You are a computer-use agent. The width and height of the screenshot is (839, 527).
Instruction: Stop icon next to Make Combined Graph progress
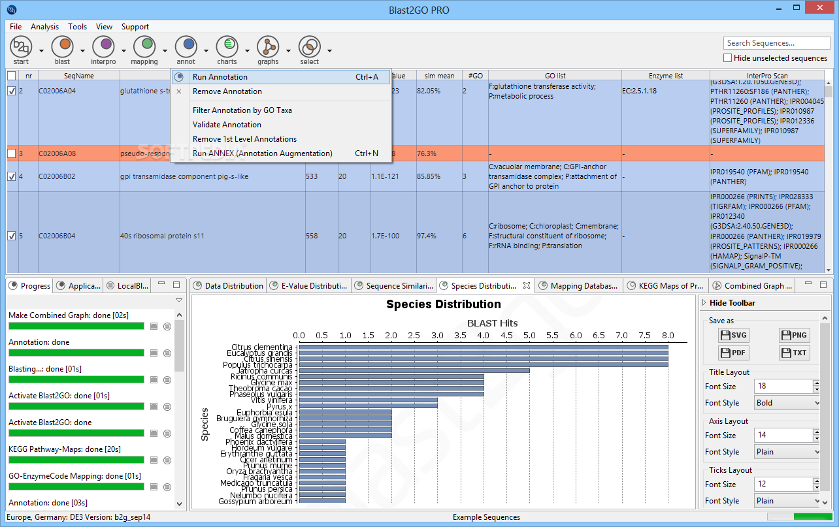[154, 326]
